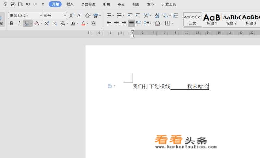The width and height of the screenshot is (260, 158).
Task: Click the first-line indent marker on ruler
Action: [132, 32]
